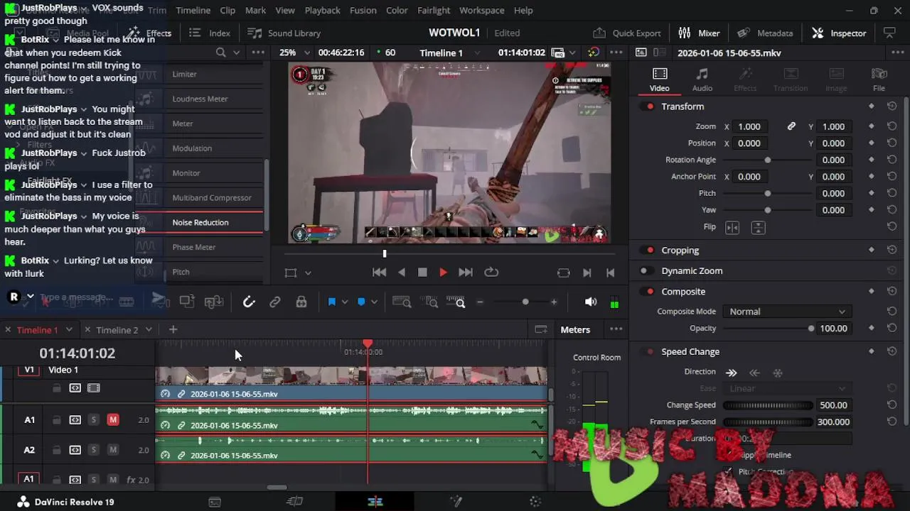Play the timeline forward
910x511 pixels.
(443, 273)
